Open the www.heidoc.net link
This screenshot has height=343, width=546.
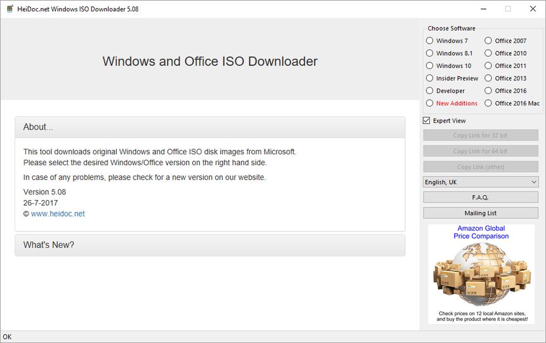pyautogui.click(x=58, y=213)
